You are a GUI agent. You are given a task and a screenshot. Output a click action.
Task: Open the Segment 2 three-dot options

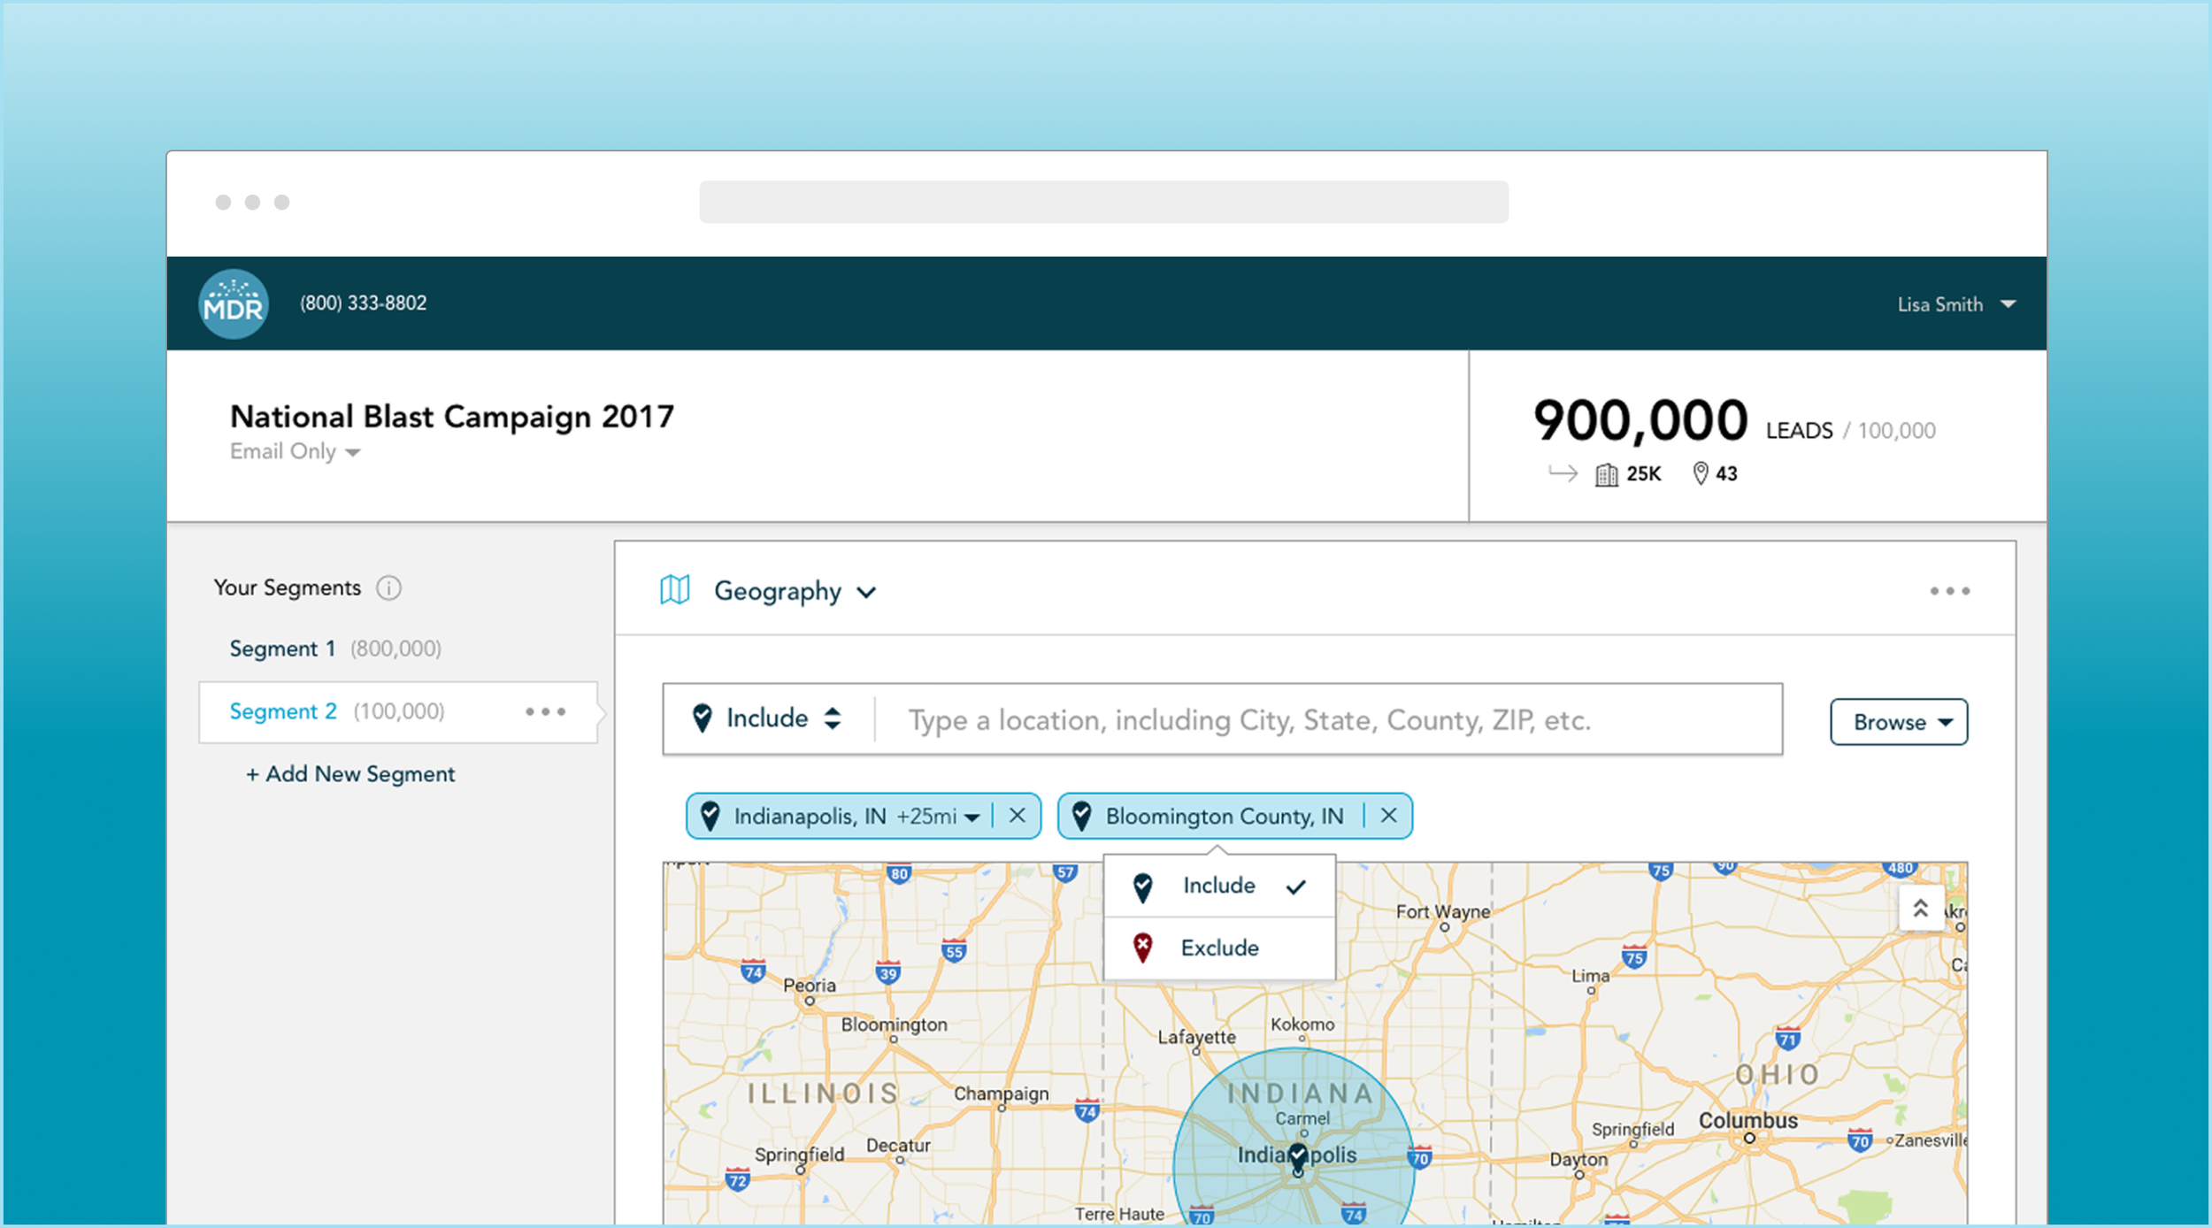[x=545, y=711]
